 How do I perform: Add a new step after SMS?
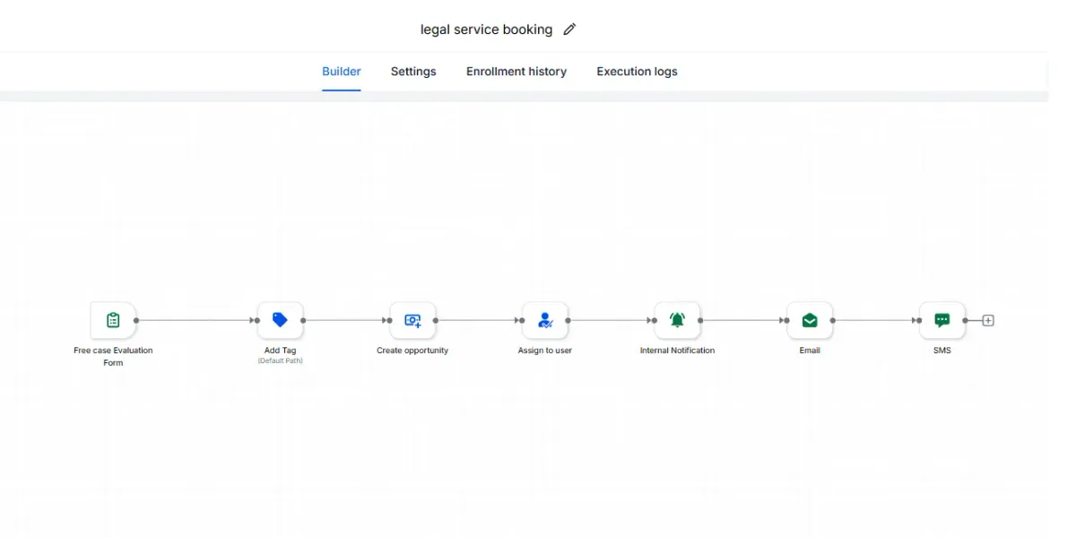[988, 320]
